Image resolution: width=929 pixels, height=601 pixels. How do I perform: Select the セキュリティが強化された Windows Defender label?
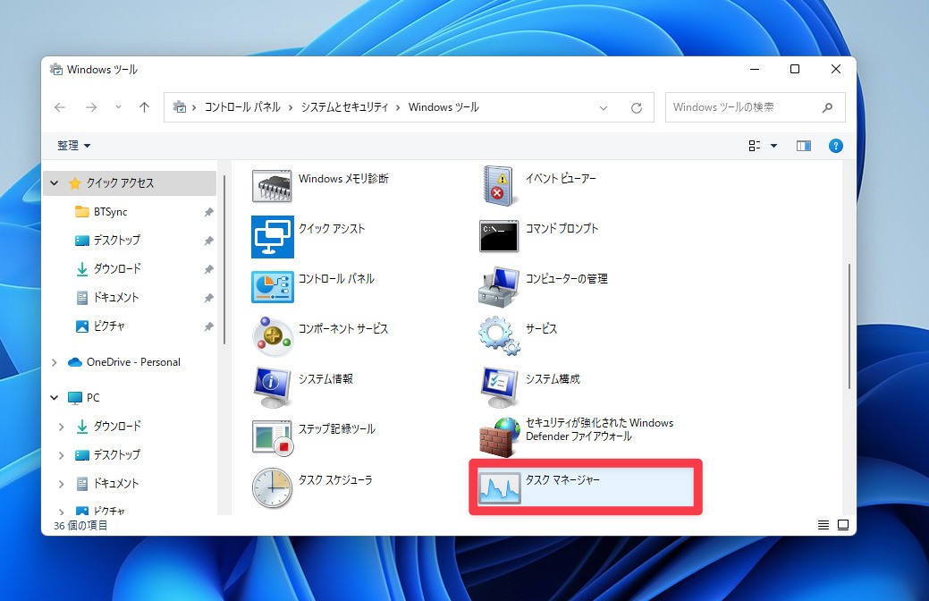(599, 429)
